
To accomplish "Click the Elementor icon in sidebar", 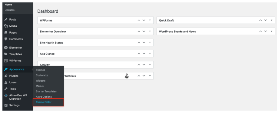I will pos(6,48).
